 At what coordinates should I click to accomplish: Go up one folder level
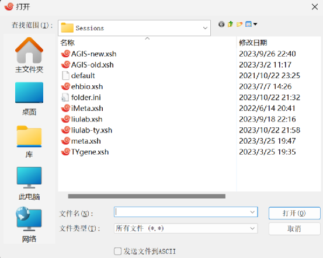pos(230,25)
